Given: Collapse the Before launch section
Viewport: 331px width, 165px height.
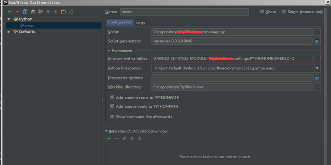Looking at the screenshot, I should pyautogui.click(x=106, y=131).
